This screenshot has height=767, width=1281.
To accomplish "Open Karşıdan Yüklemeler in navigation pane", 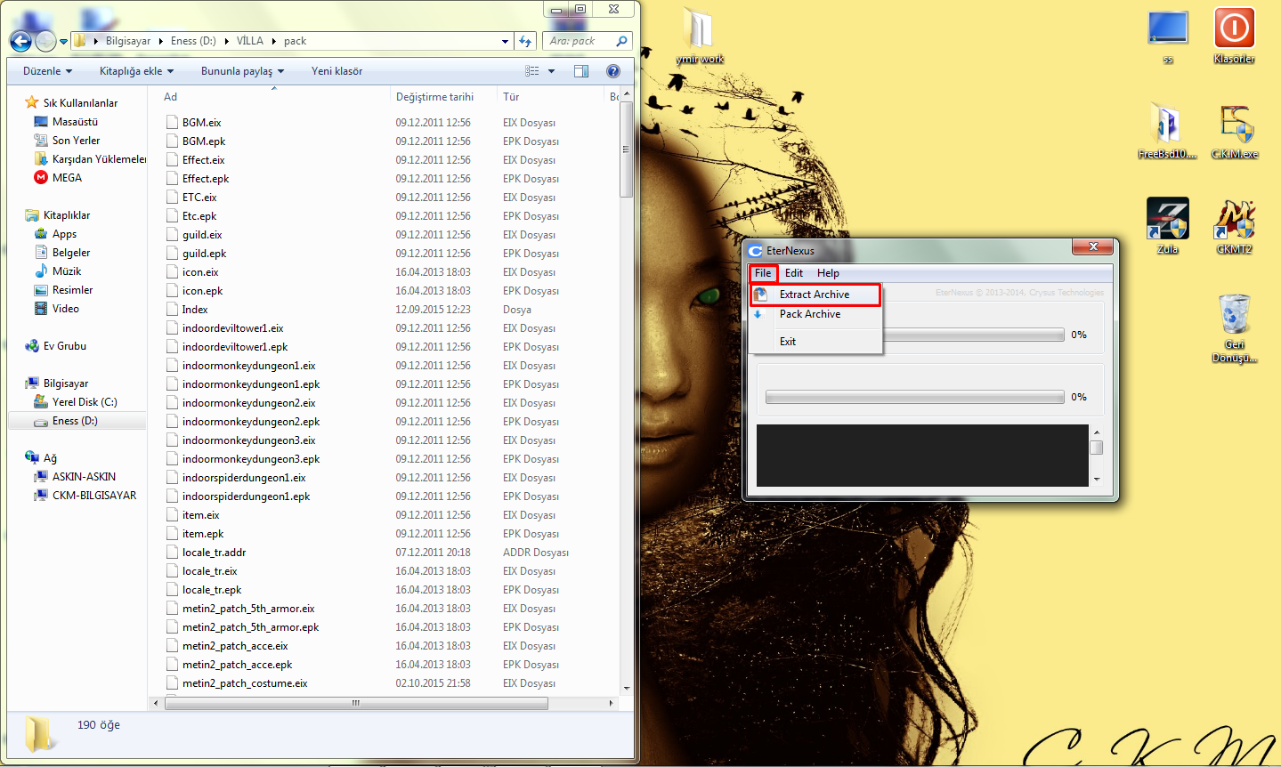I will [90, 159].
